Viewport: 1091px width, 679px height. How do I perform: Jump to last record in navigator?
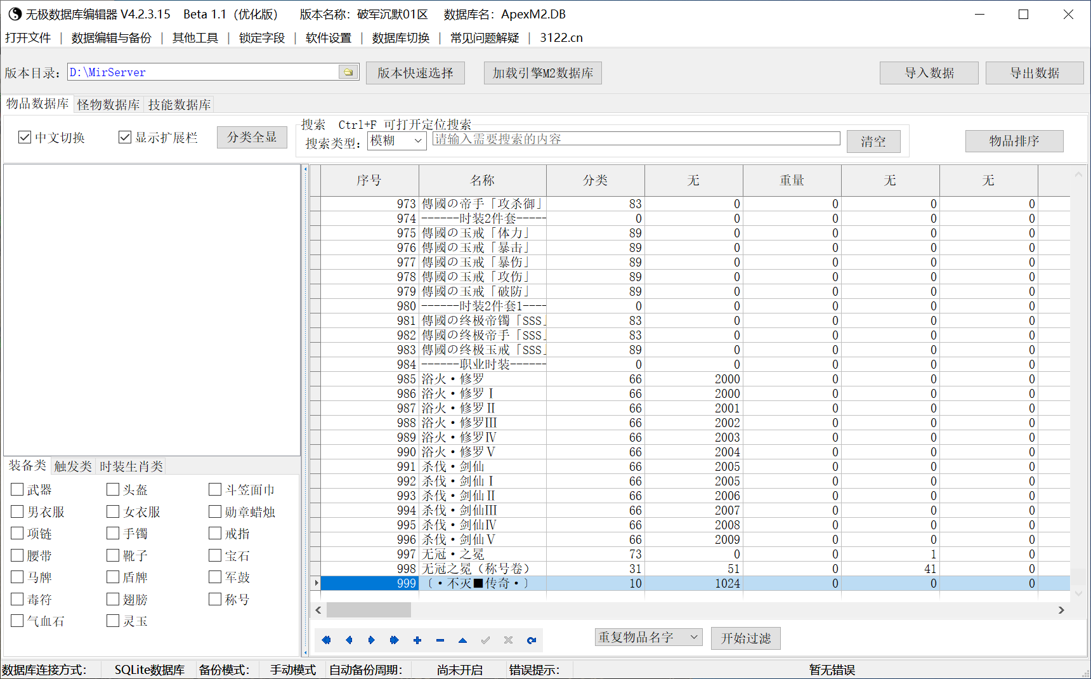[394, 640]
